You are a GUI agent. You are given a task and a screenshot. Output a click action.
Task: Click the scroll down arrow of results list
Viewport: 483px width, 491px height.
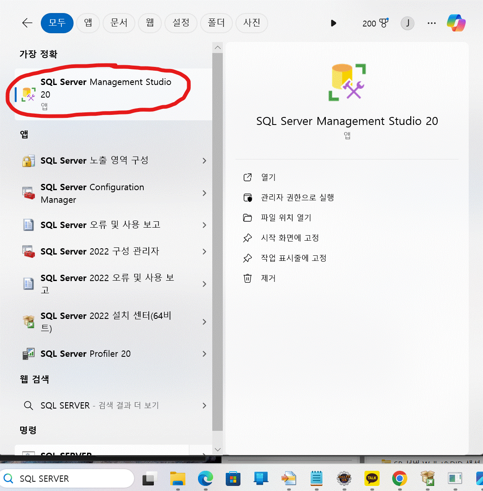pyautogui.click(x=218, y=450)
